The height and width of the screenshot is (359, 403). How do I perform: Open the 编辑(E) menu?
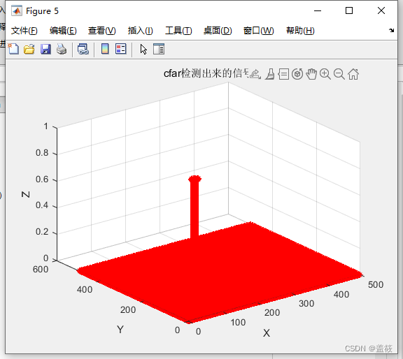pos(63,31)
